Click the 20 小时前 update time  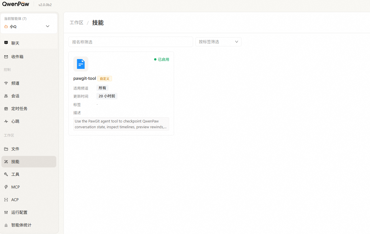coord(107,96)
